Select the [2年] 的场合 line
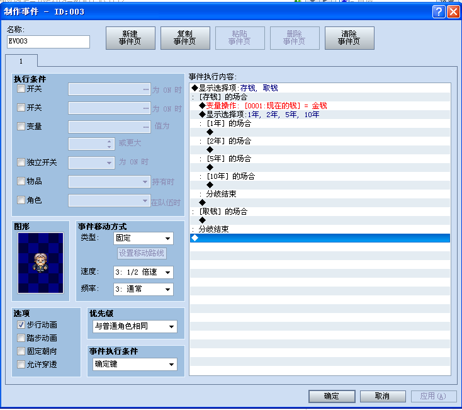This screenshot has height=410, width=462. 320,141
